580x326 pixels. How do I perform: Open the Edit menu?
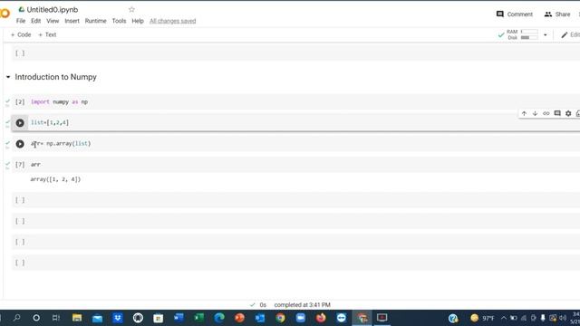(36, 21)
